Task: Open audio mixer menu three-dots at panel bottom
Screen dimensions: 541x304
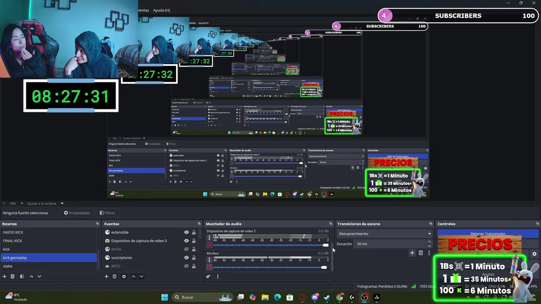Action: point(218,277)
